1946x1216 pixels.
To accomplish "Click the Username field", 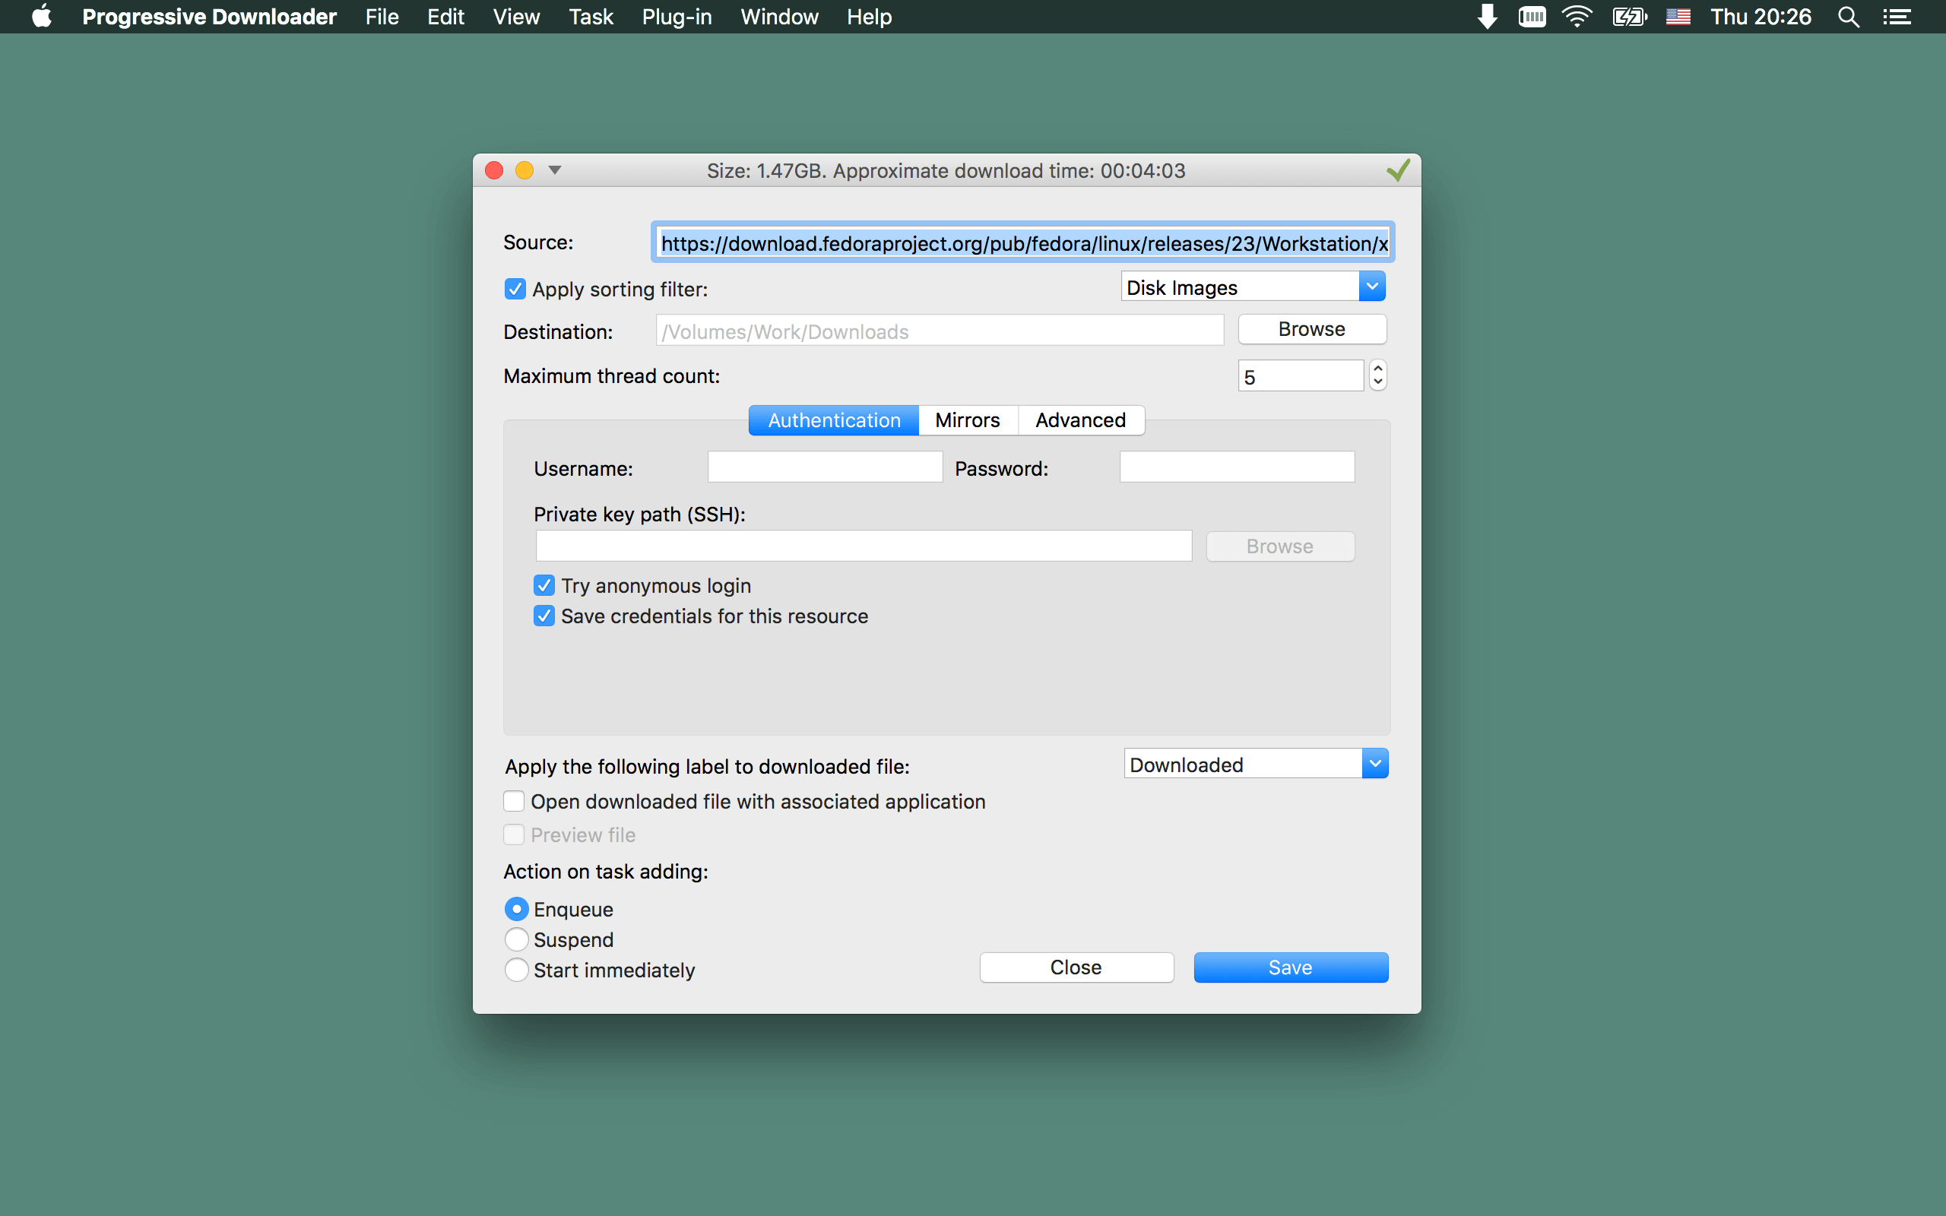I will [x=824, y=467].
